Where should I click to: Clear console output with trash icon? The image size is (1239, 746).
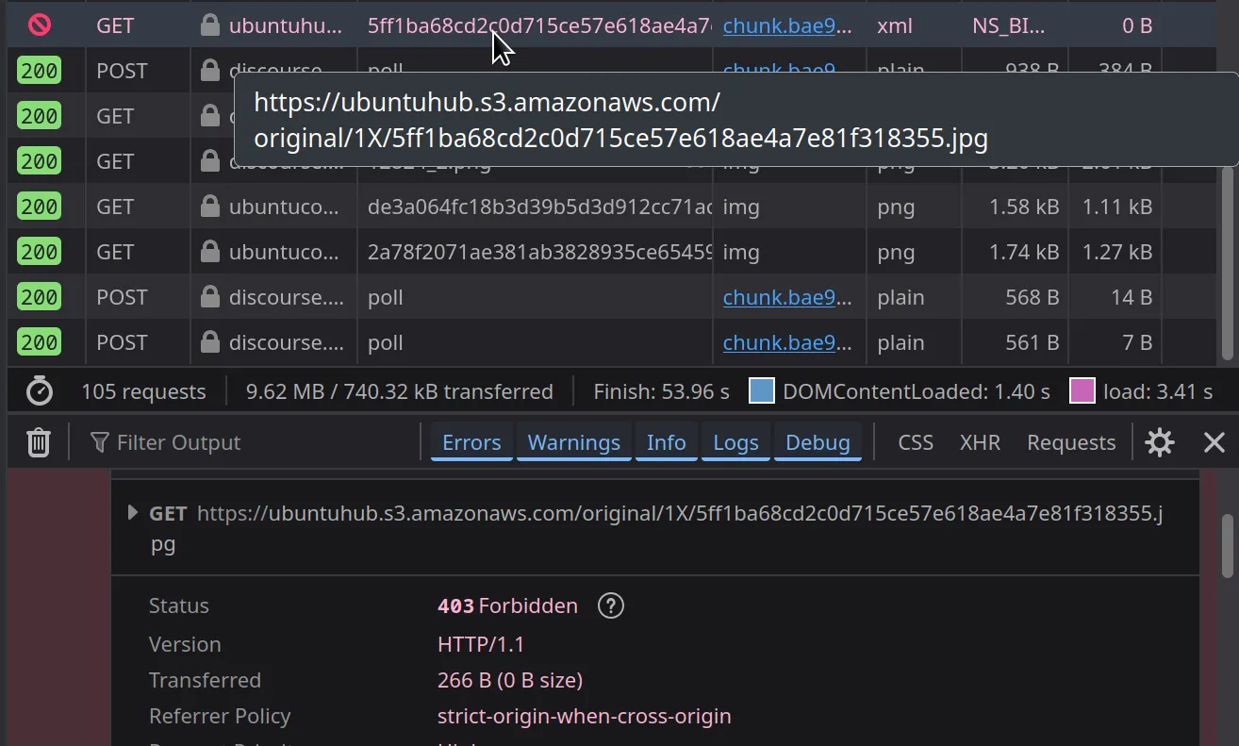[x=38, y=442]
